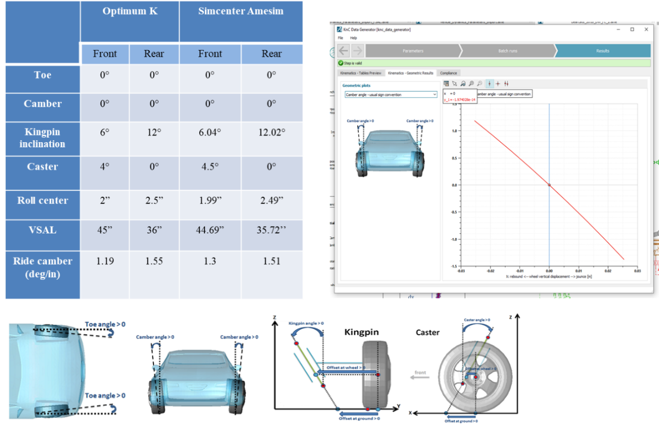Maximize the KnC Data Generator window

tap(632, 30)
